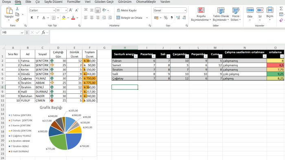Click Metni Kaydır wrap text button
The height and width of the screenshot is (160, 285).
click(x=127, y=10)
